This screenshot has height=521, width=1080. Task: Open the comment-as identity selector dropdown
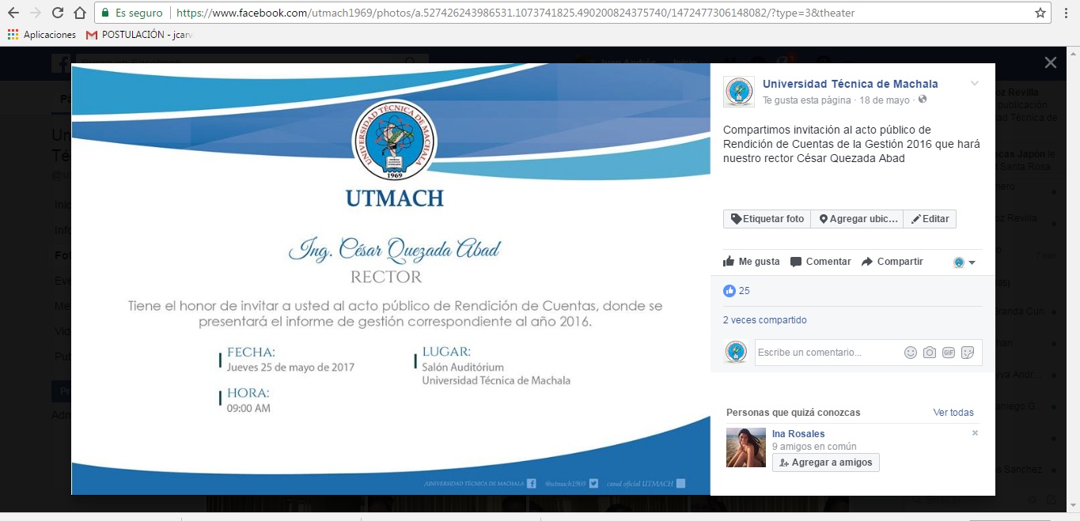964,262
